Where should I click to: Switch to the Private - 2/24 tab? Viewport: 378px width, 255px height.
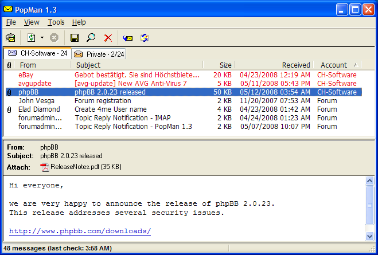click(x=99, y=54)
